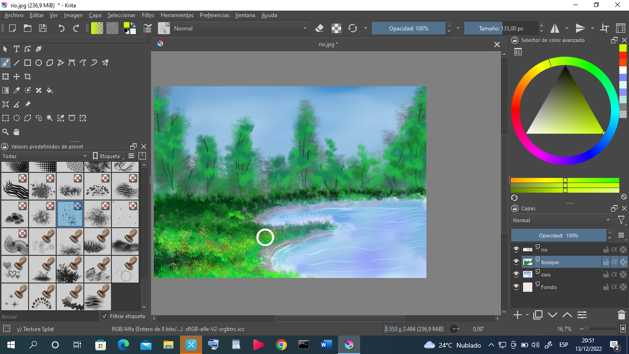
Task: Hide the cieo layer
Action: pos(516,274)
